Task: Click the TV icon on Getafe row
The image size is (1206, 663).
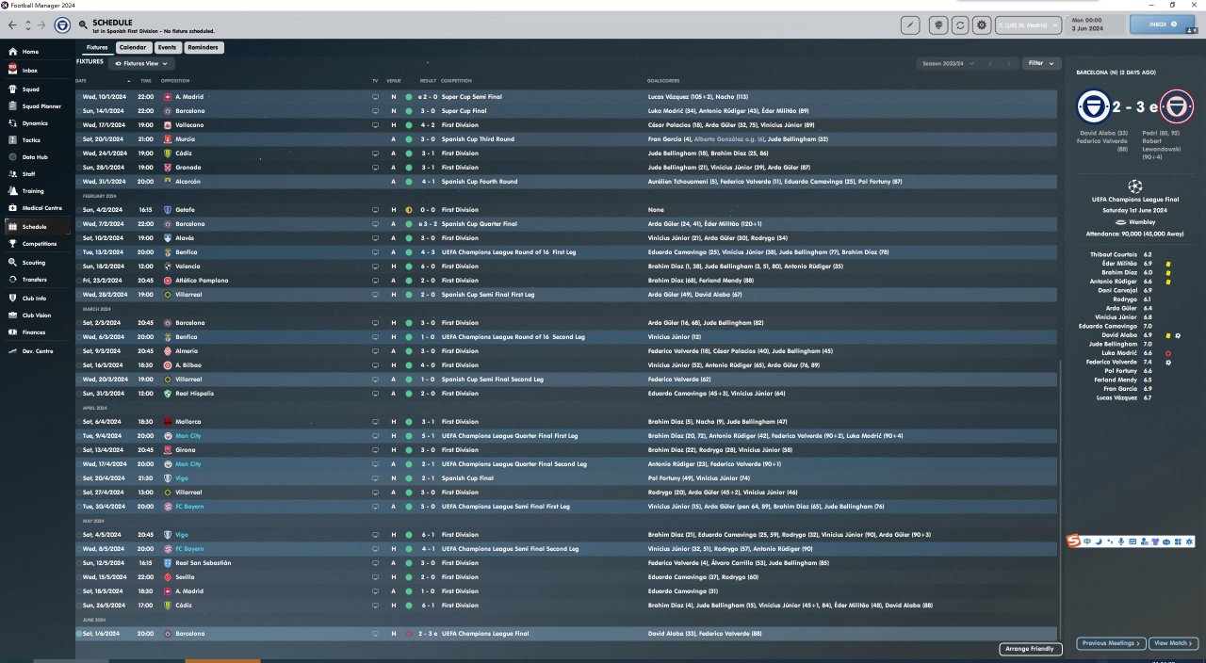Action: click(x=375, y=210)
